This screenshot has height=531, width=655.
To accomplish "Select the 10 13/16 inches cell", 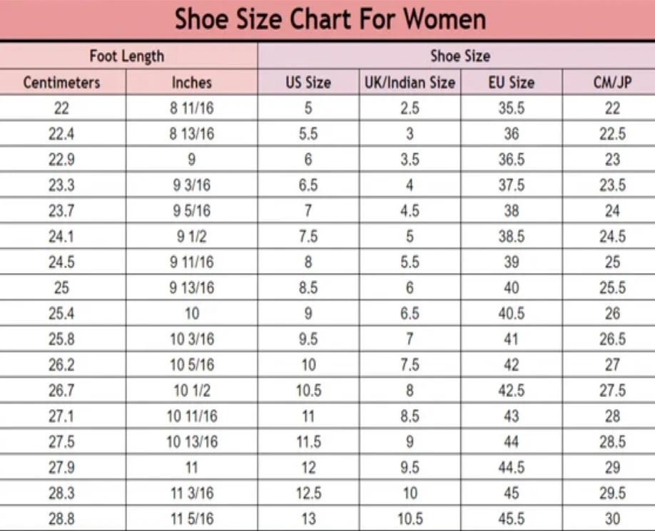I will [191, 442].
